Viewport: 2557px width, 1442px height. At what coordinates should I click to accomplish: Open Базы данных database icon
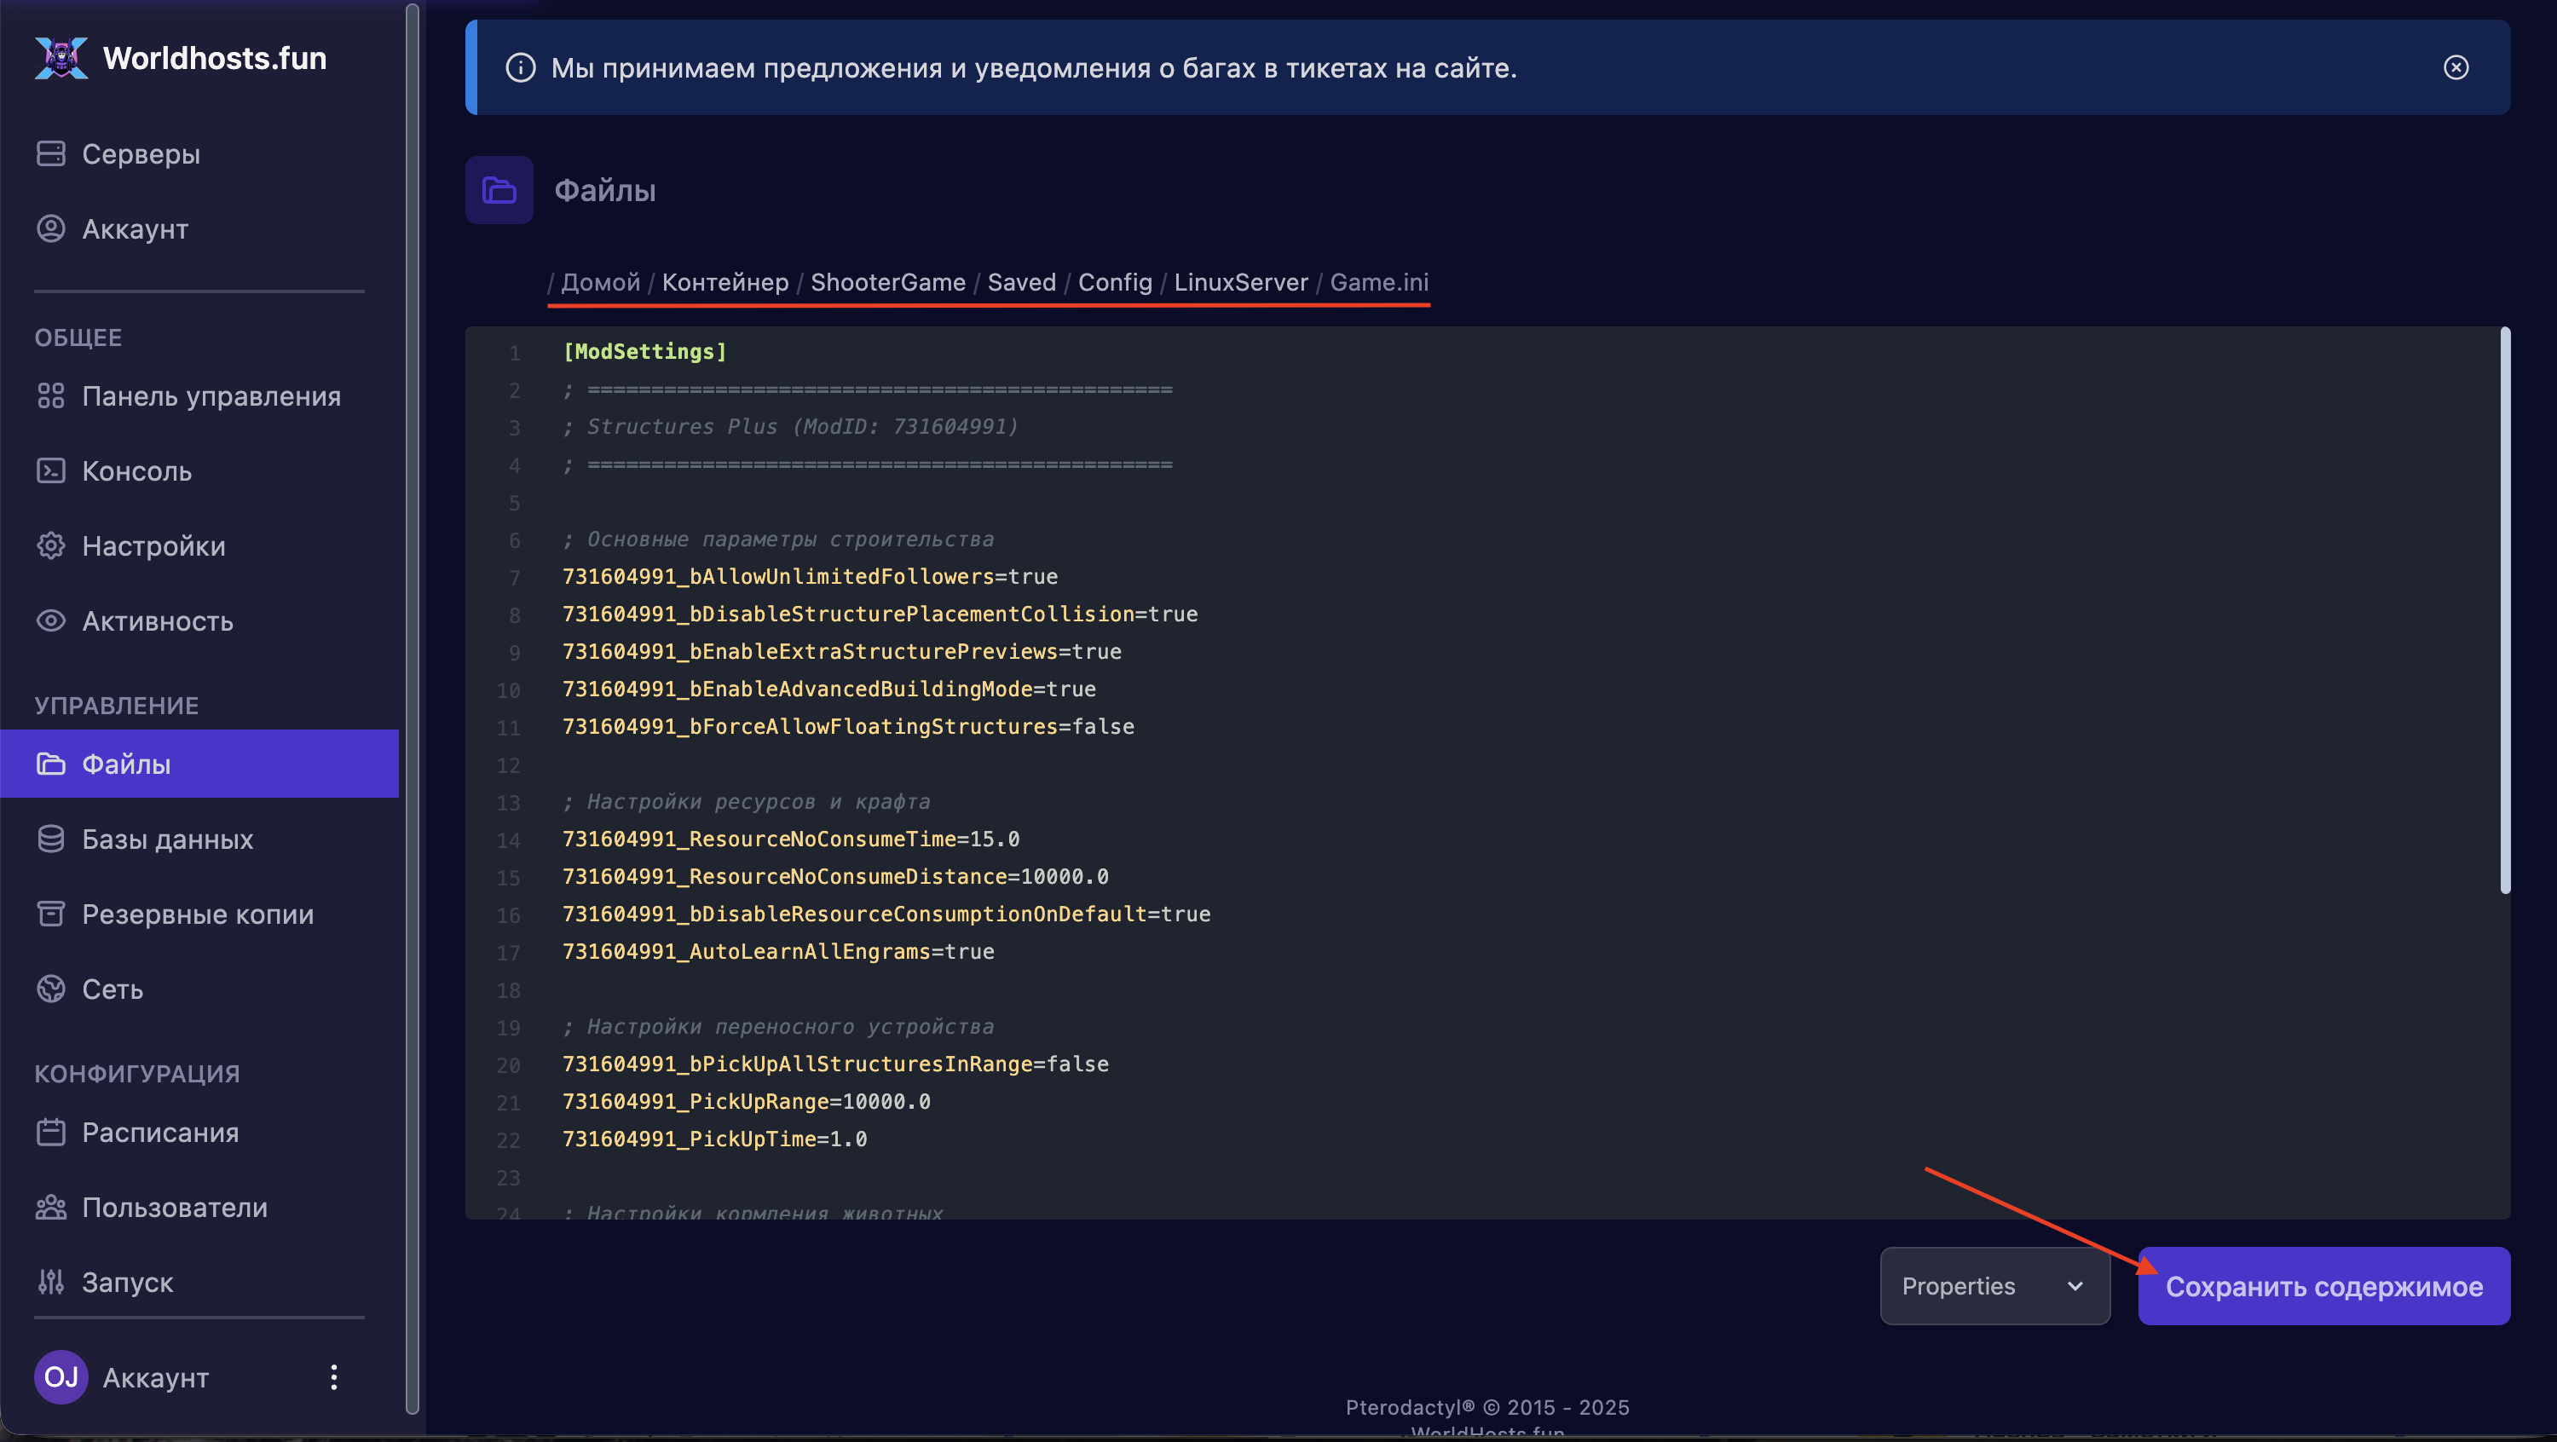[x=50, y=839]
